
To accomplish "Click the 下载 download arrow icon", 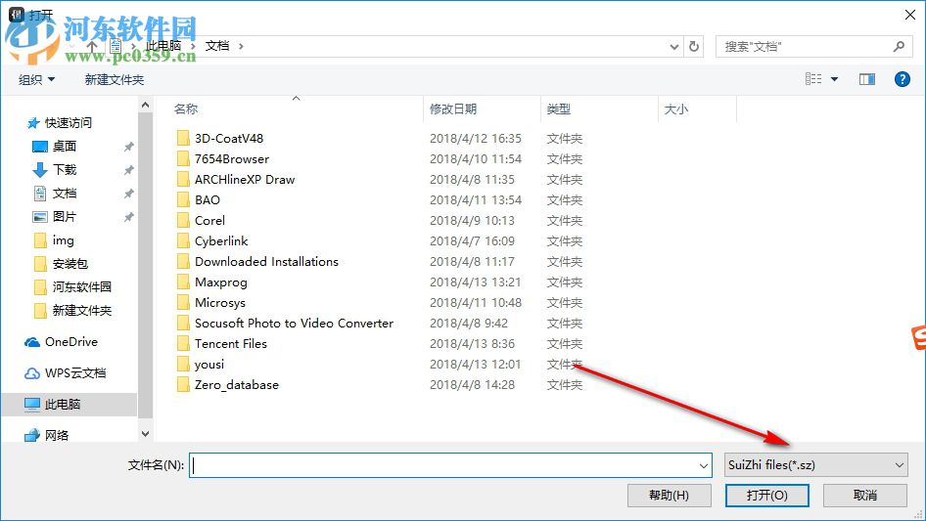I will [39, 170].
